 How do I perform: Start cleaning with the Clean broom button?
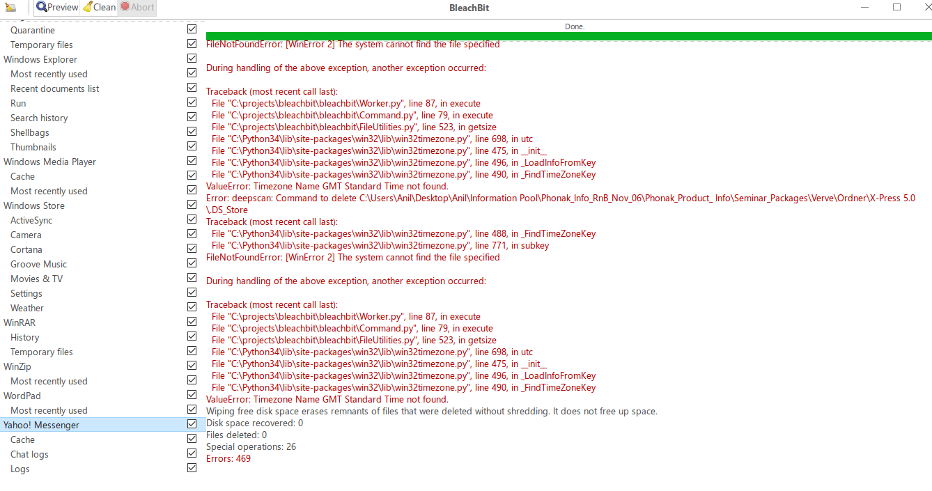point(99,7)
